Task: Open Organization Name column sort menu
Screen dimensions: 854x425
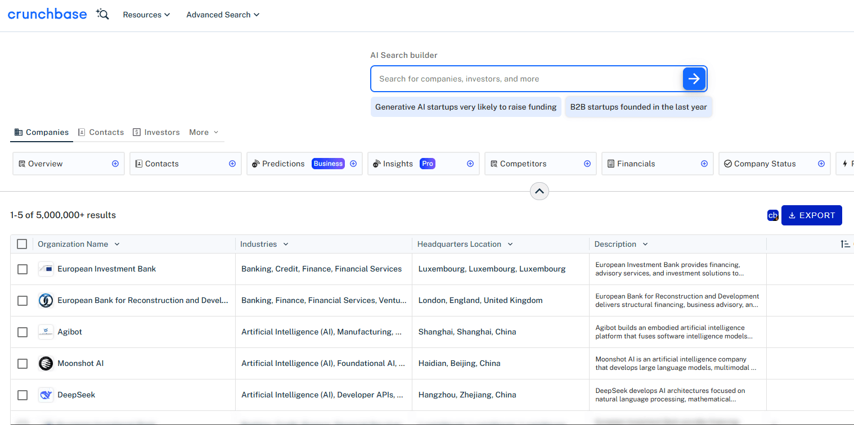Action: point(117,244)
